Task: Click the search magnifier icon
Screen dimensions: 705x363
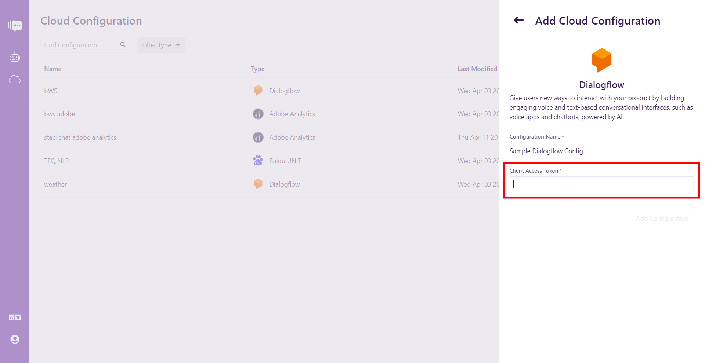Action: tap(123, 45)
